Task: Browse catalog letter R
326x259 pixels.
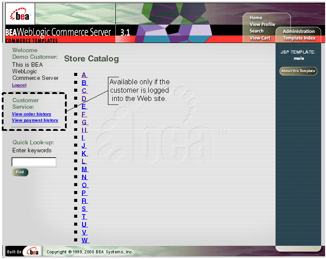Action: pyautogui.click(x=84, y=201)
